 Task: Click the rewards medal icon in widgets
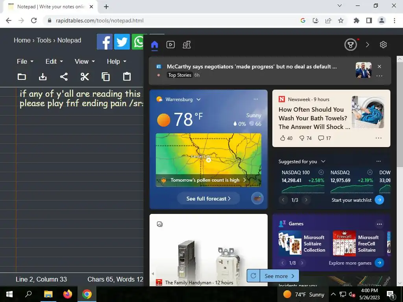point(351,45)
